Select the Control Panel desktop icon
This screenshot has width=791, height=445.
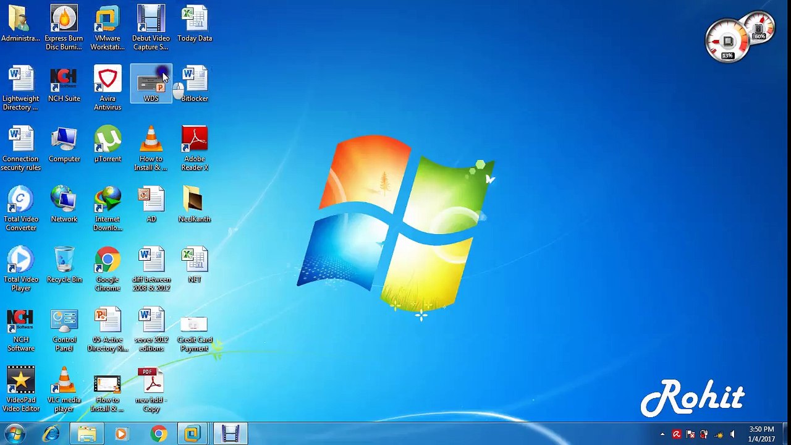(64, 329)
